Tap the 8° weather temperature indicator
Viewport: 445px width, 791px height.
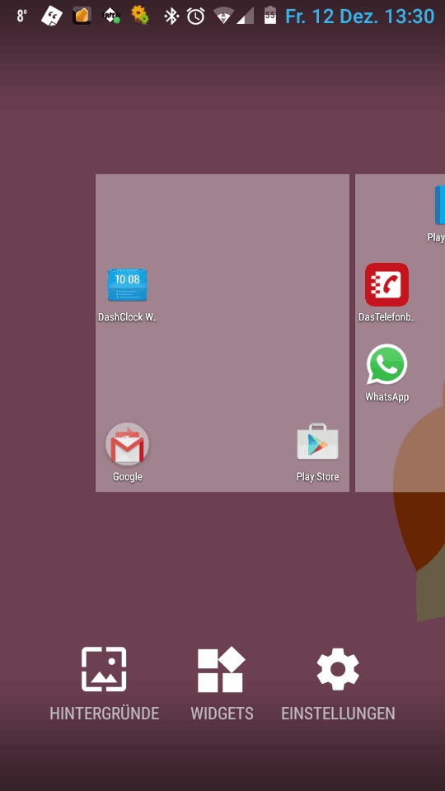click(x=21, y=16)
